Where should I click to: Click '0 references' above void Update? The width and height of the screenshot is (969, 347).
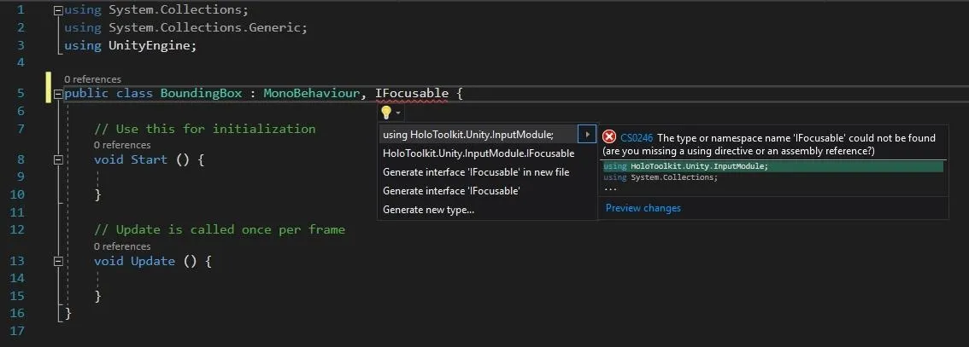pos(122,246)
